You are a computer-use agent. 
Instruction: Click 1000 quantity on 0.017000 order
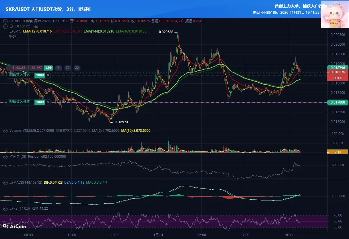point(40,102)
